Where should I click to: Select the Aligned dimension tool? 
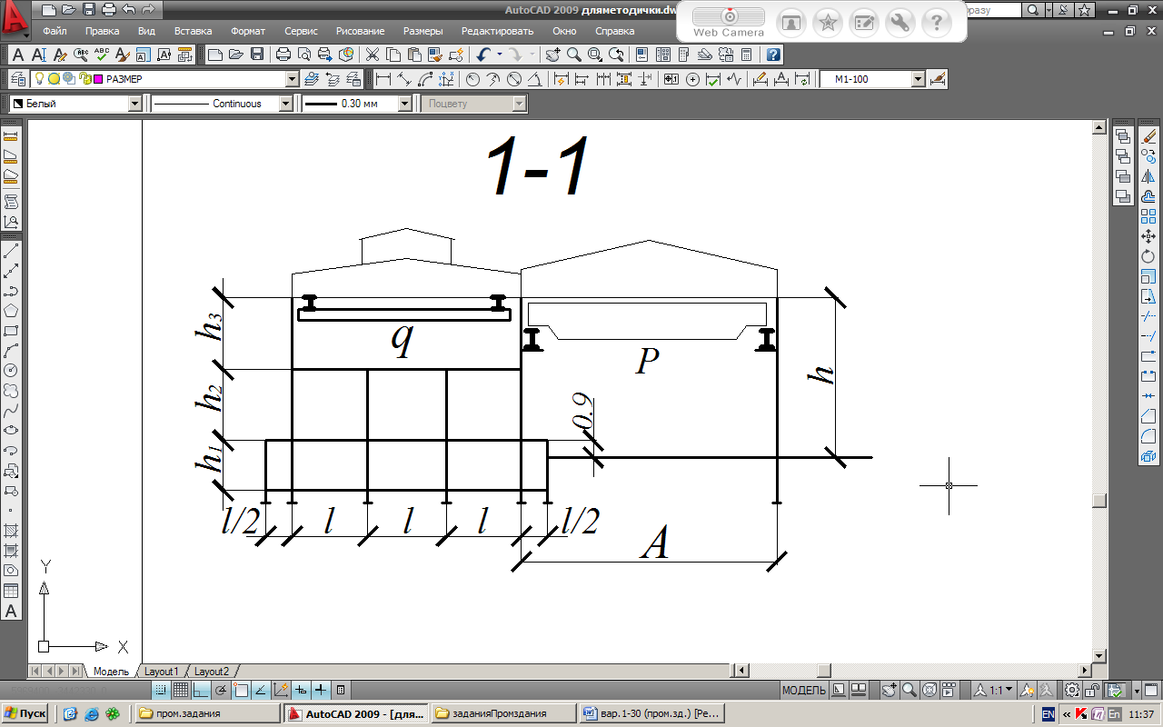click(x=404, y=79)
